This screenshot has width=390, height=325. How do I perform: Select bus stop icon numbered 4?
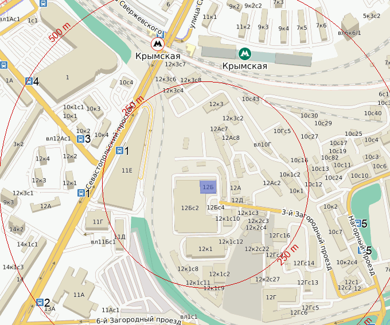[x=29, y=81]
